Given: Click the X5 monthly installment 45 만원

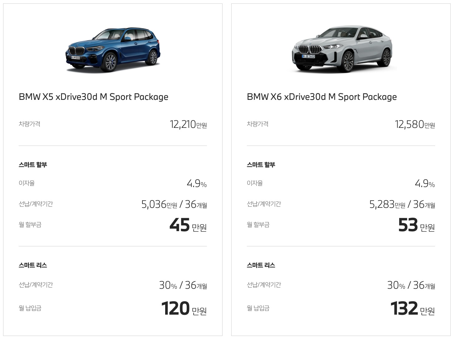Looking at the screenshot, I should pos(188,225).
